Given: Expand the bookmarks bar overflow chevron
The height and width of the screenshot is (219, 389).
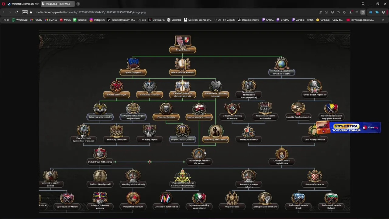Looking at the screenshot, I should 383,20.
